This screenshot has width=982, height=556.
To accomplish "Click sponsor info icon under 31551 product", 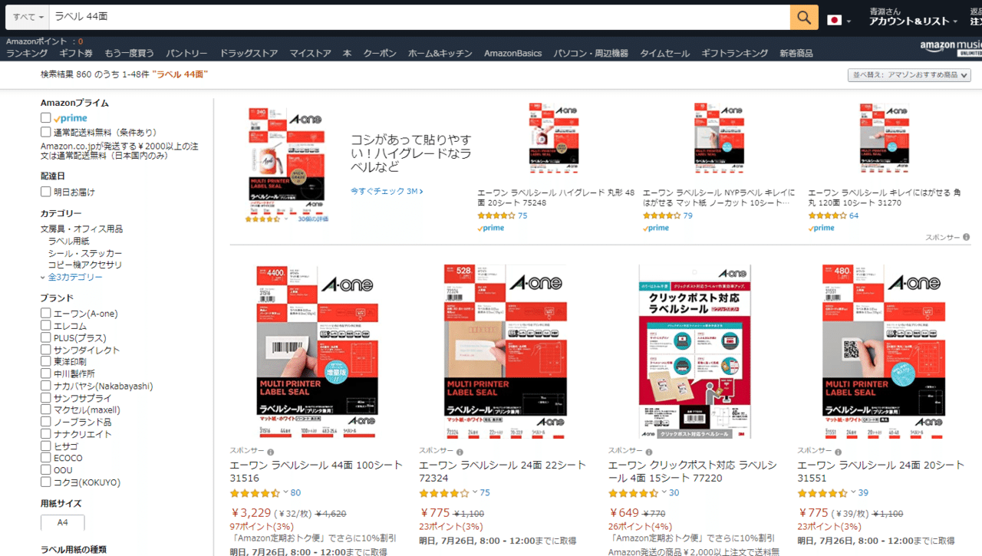I will point(838,452).
